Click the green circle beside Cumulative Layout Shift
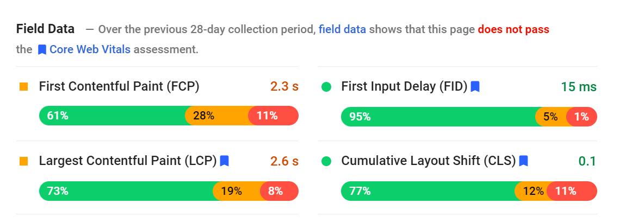This screenshot has height=222, width=632. [x=326, y=161]
